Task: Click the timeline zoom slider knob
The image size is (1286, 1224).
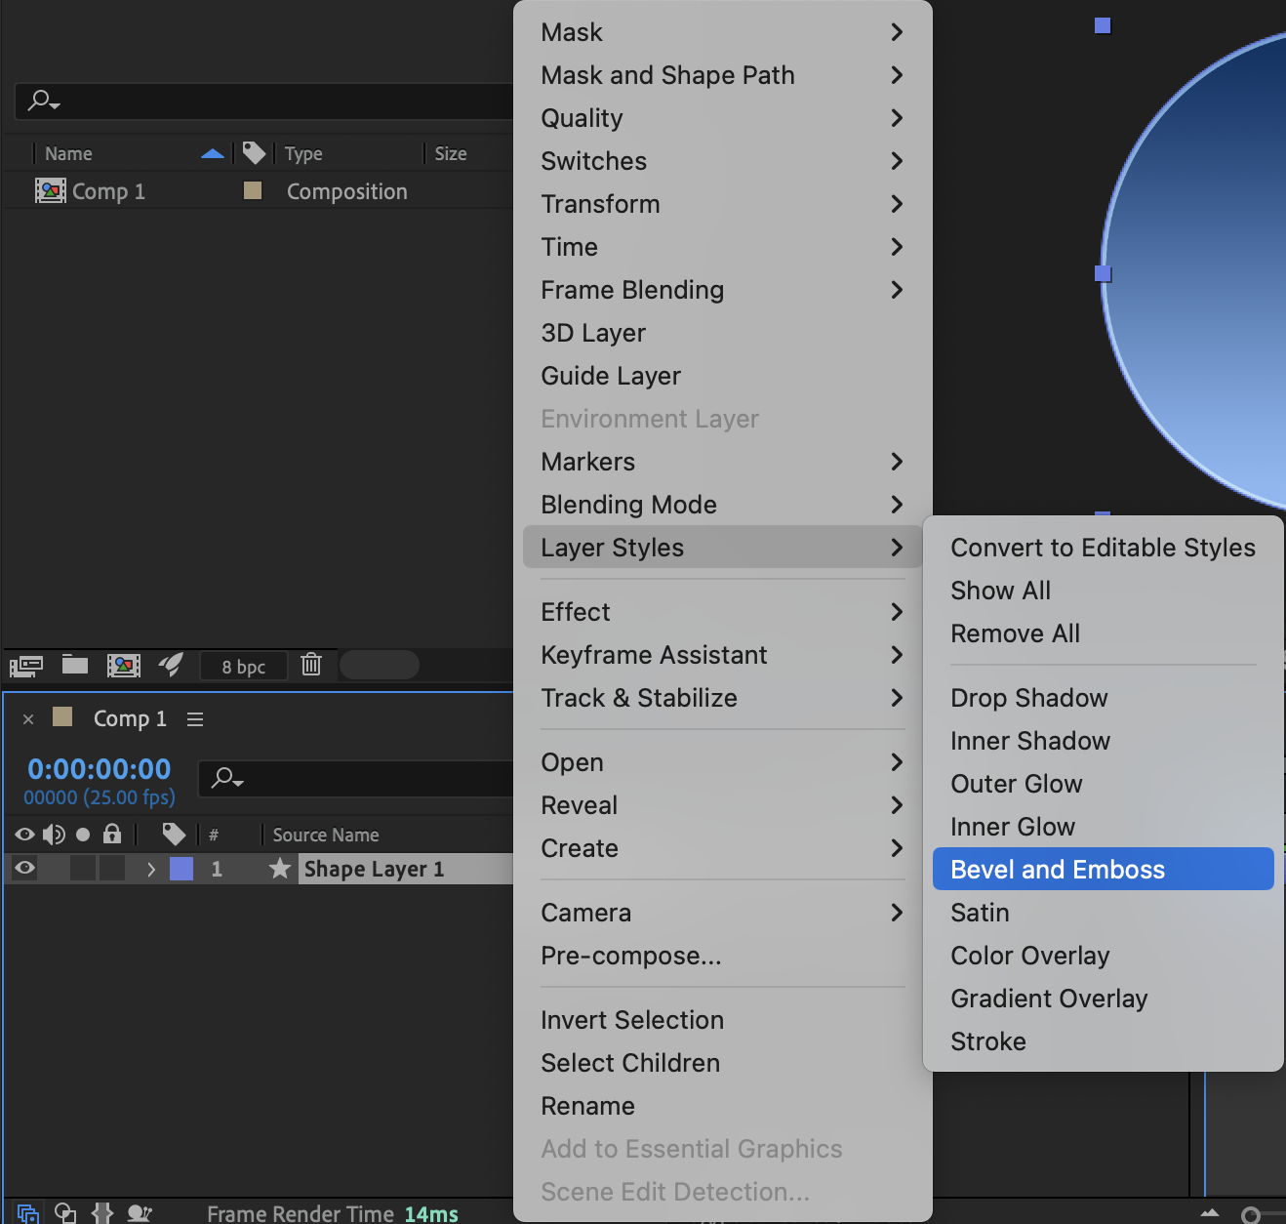Action: pos(1250,1214)
